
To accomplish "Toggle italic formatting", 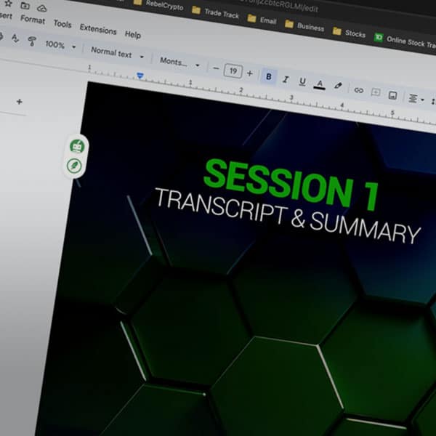I will click(x=286, y=79).
